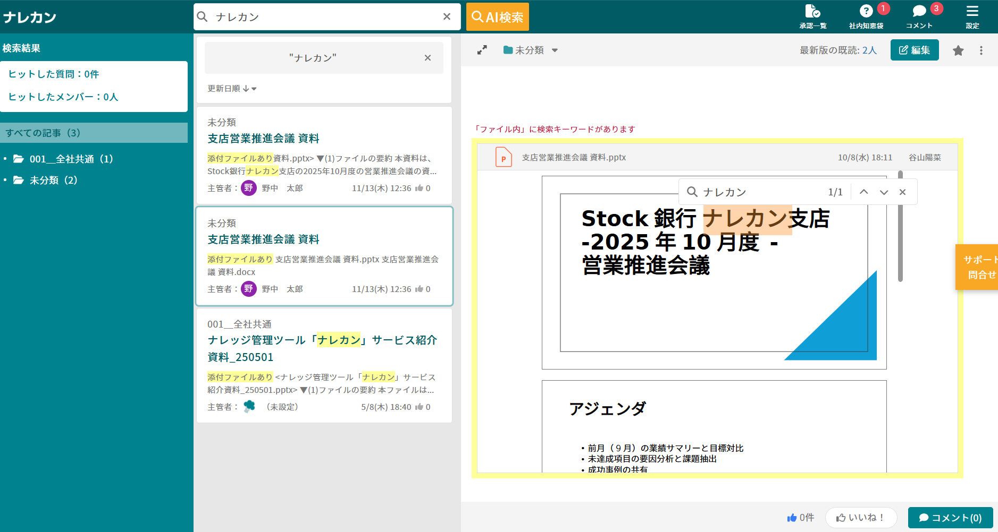This screenshot has height=532, width=998.
Task: Click the PowerPoint file icon on the attachment
Action: pos(504,157)
